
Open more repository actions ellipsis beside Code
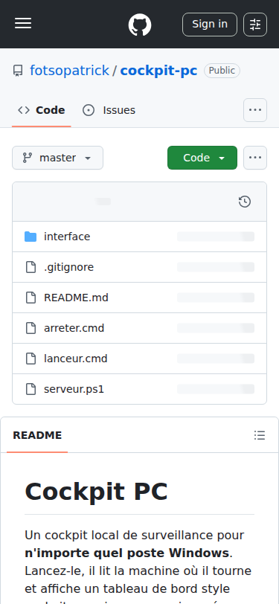tap(255, 158)
